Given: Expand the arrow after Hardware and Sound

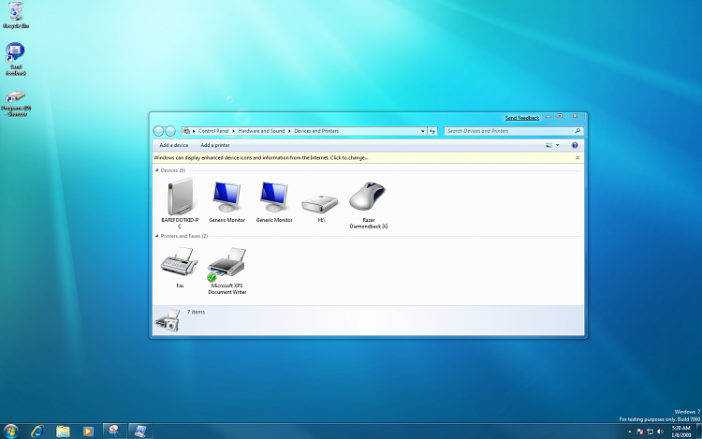Looking at the screenshot, I should coord(289,131).
